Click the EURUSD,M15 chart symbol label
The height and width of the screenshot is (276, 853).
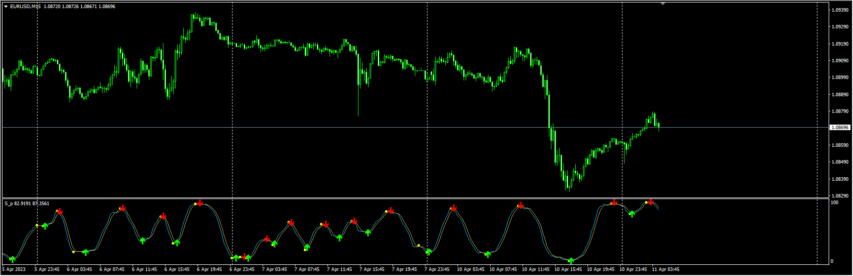click(x=25, y=7)
